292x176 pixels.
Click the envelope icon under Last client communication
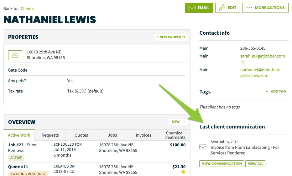point(203,147)
